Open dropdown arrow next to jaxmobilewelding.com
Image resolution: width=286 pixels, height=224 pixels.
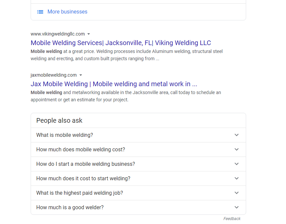point(81,75)
